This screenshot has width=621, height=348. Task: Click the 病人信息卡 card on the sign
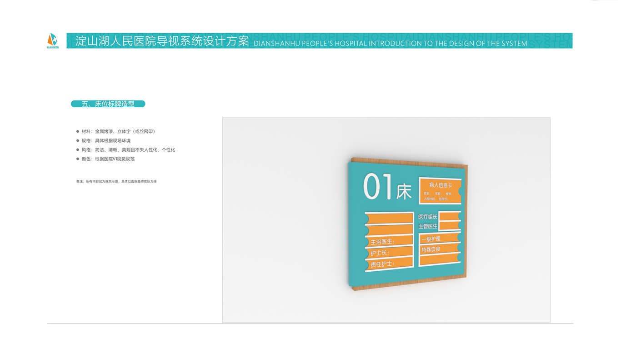pyautogui.click(x=440, y=190)
